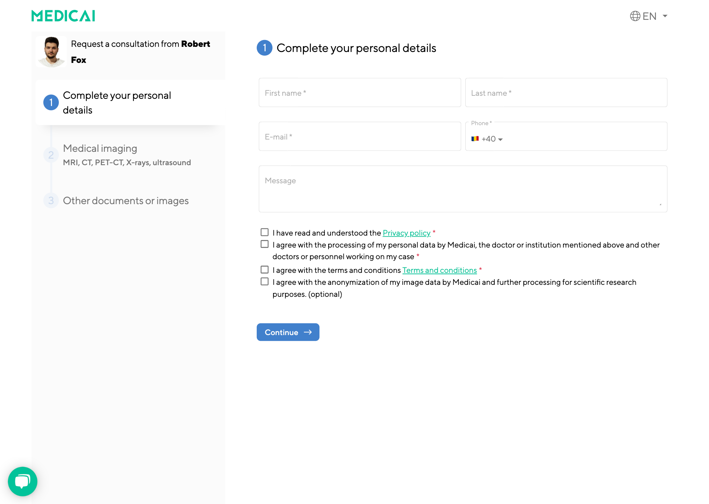Check the optional image anonymization checkbox
Image resolution: width=709 pixels, height=504 pixels.
[x=264, y=281]
